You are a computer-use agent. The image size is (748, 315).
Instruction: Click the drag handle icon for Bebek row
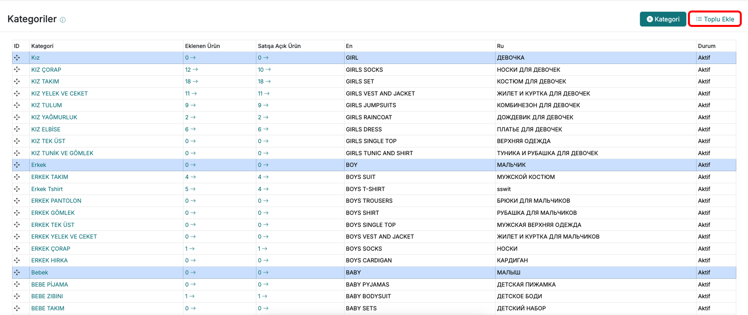pyautogui.click(x=17, y=273)
